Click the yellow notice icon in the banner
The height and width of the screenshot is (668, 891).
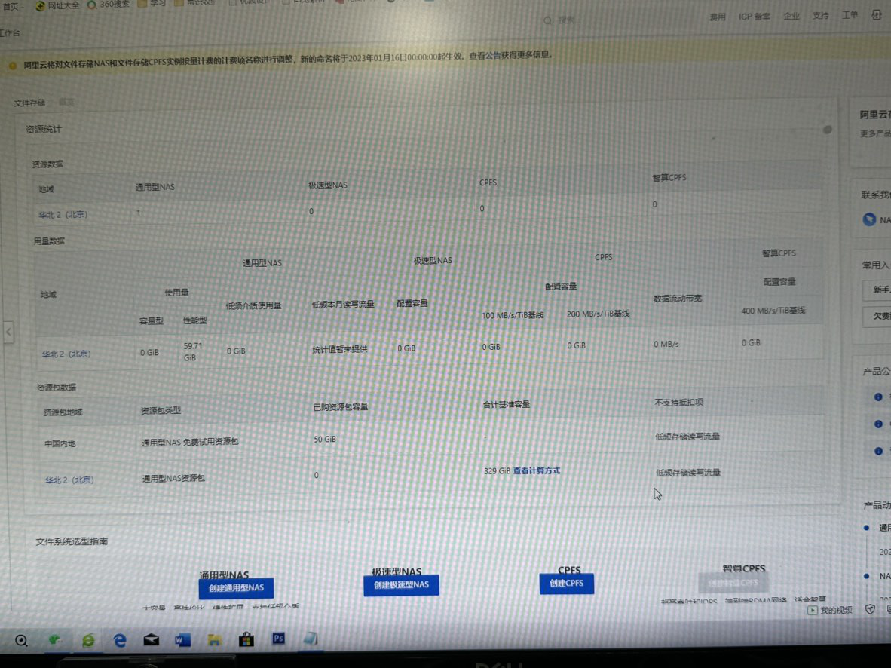pos(13,66)
